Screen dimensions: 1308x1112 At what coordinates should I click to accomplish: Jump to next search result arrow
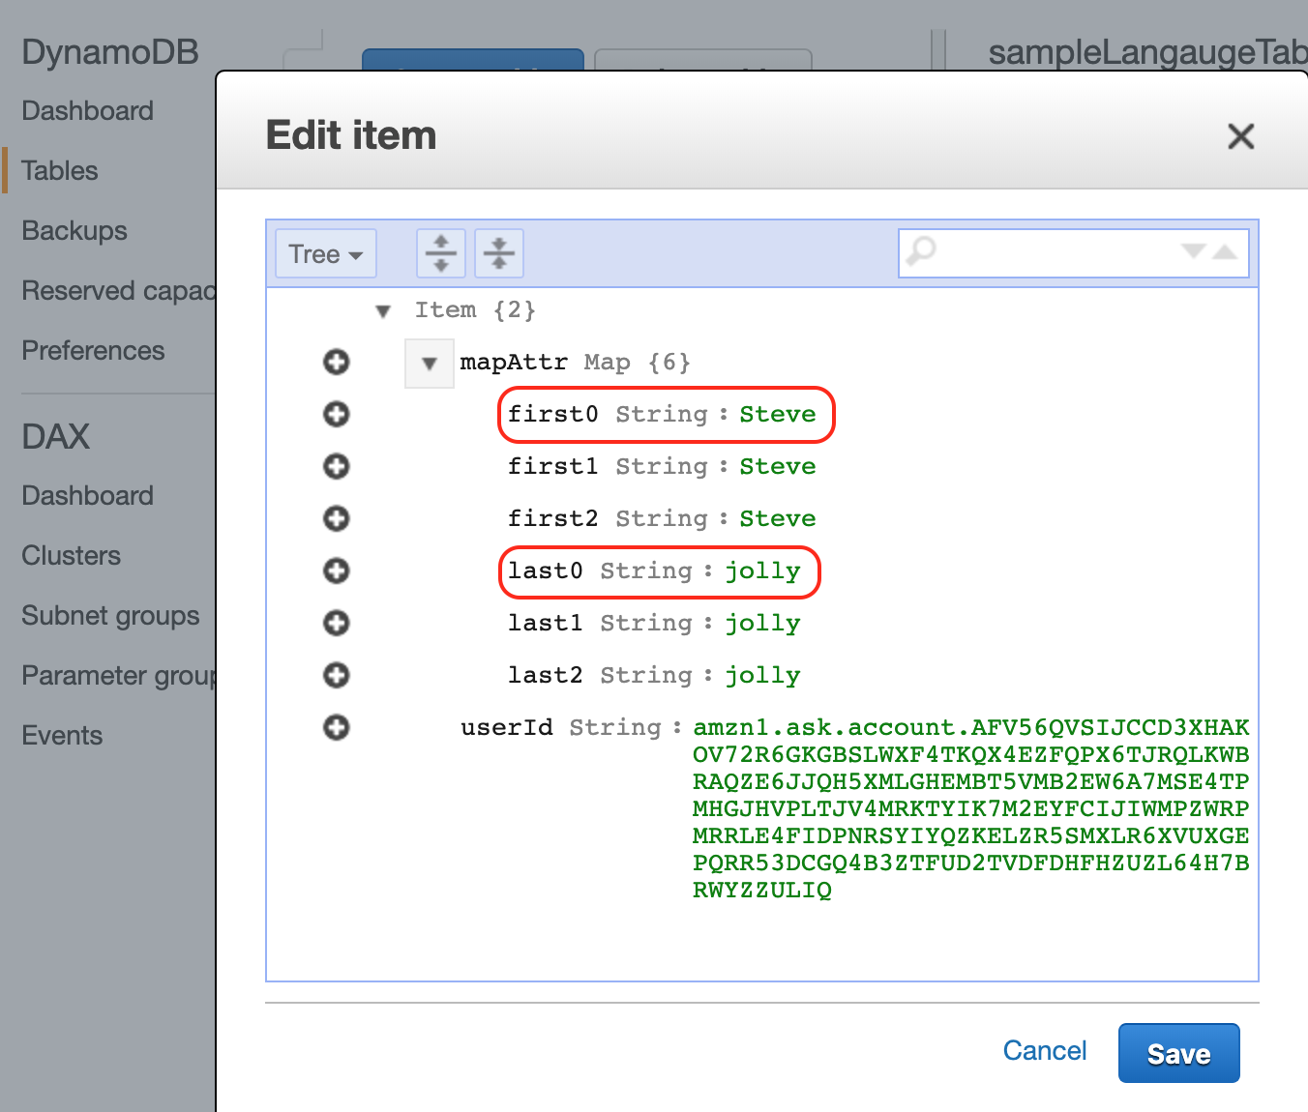point(1194,251)
